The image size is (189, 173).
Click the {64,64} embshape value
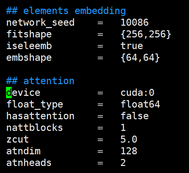click(140, 58)
